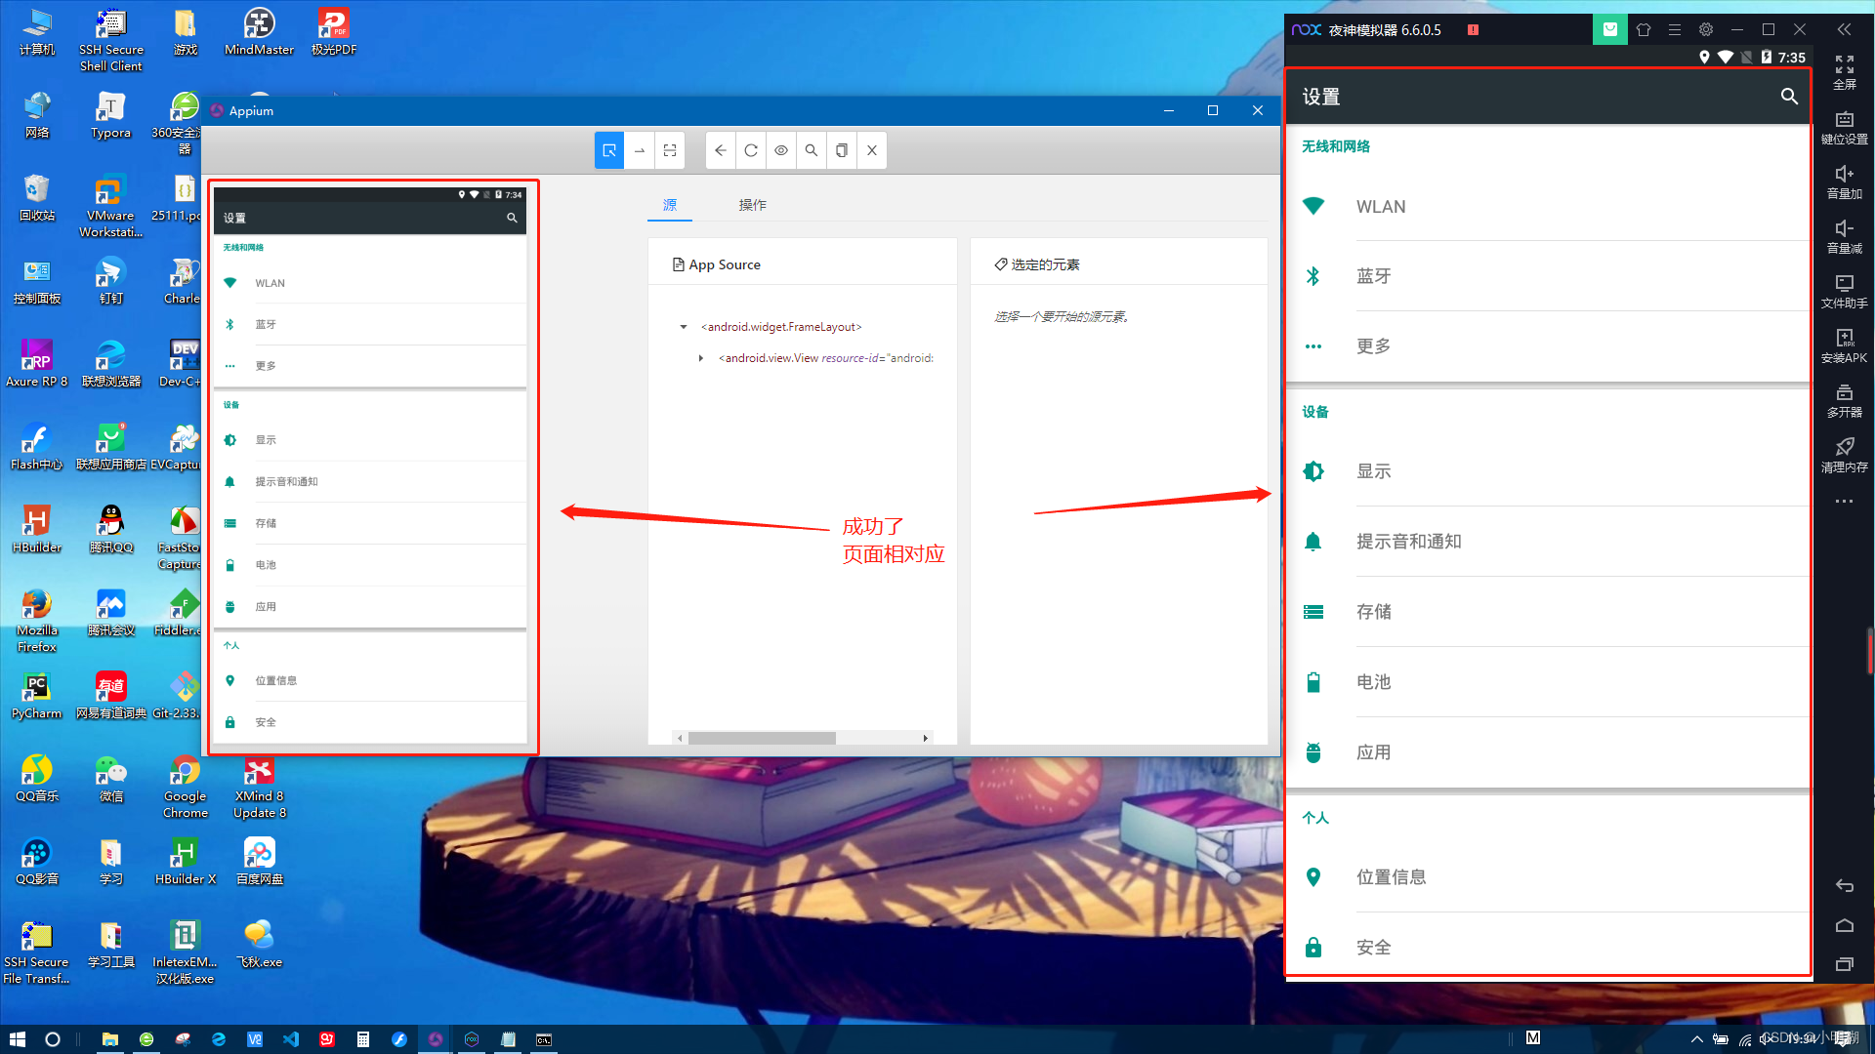Click the three-dots more tools in Nox sidebar
The width and height of the screenshot is (1875, 1054).
point(1844,502)
